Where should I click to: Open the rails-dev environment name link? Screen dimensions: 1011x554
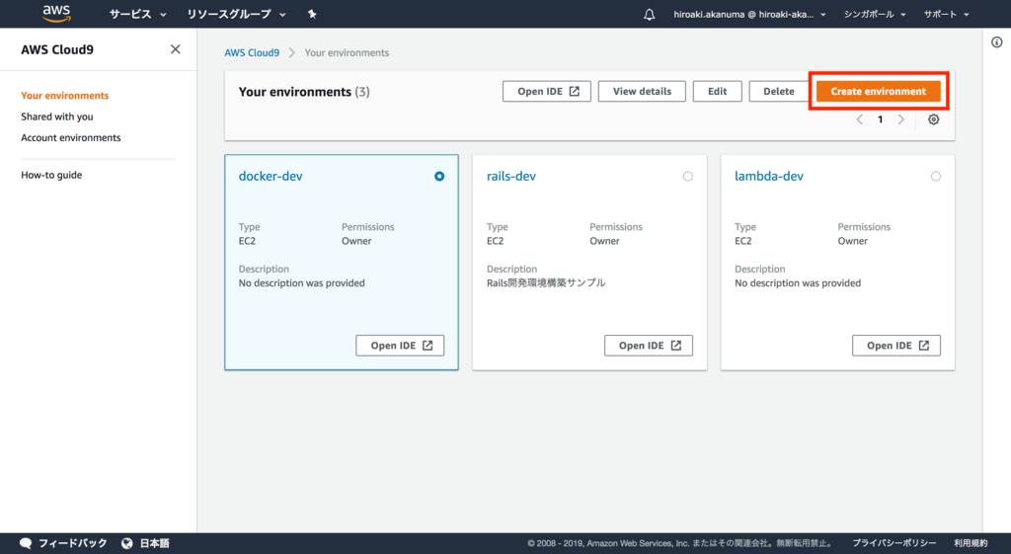[x=511, y=176]
